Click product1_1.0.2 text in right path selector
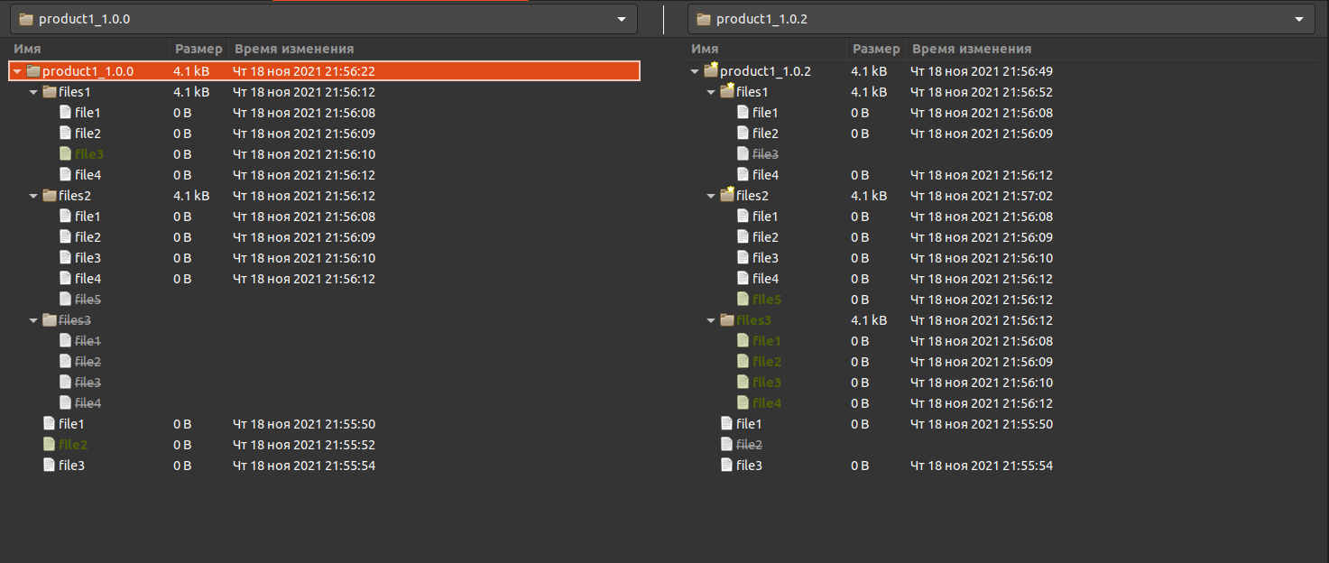Image resolution: width=1329 pixels, height=563 pixels. (x=761, y=19)
